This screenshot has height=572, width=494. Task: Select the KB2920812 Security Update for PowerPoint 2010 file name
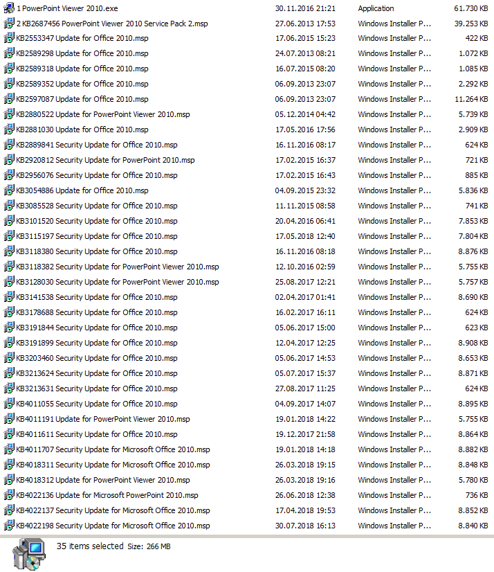pos(105,160)
